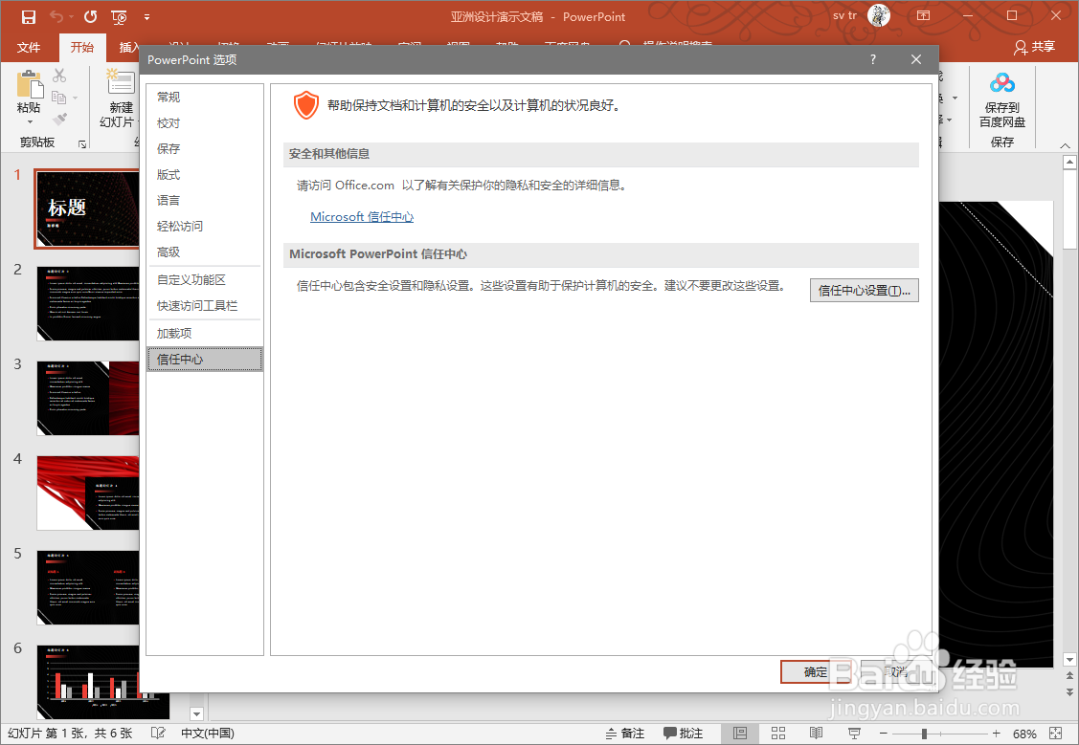
Task: Select slide 3 thumbnail
Action: tap(88, 399)
